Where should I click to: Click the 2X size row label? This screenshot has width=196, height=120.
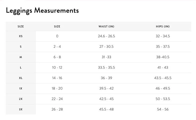point(21,99)
